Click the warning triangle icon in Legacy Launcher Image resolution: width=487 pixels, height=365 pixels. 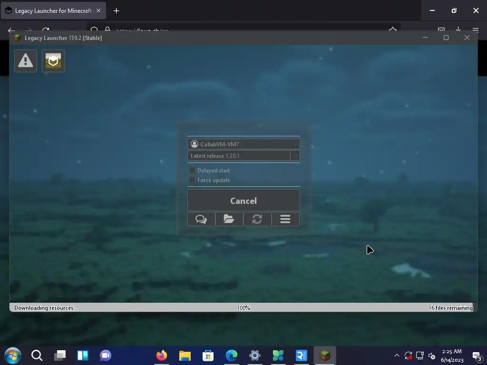[x=26, y=61]
